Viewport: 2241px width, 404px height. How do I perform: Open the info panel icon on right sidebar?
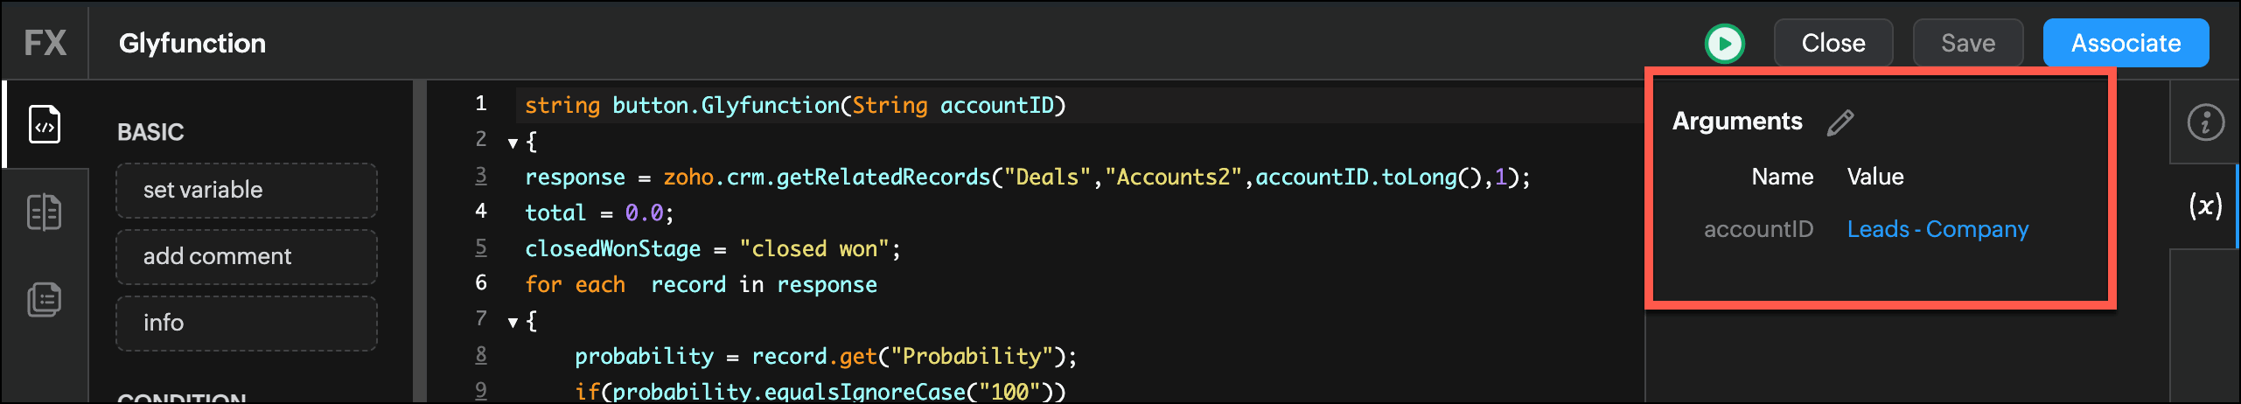point(2204,122)
